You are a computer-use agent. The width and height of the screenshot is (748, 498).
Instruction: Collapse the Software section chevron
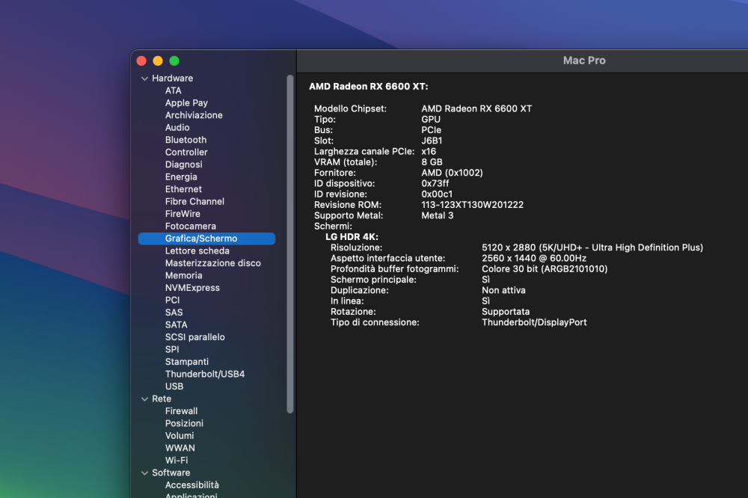(144, 473)
